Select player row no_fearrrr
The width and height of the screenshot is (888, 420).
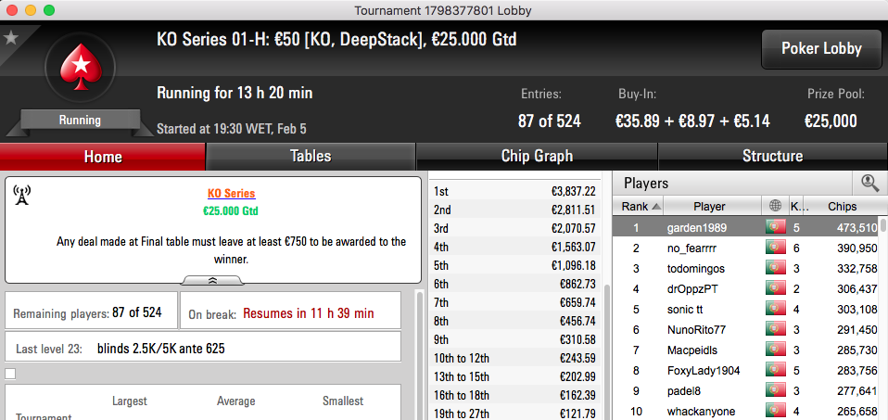(746, 248)
